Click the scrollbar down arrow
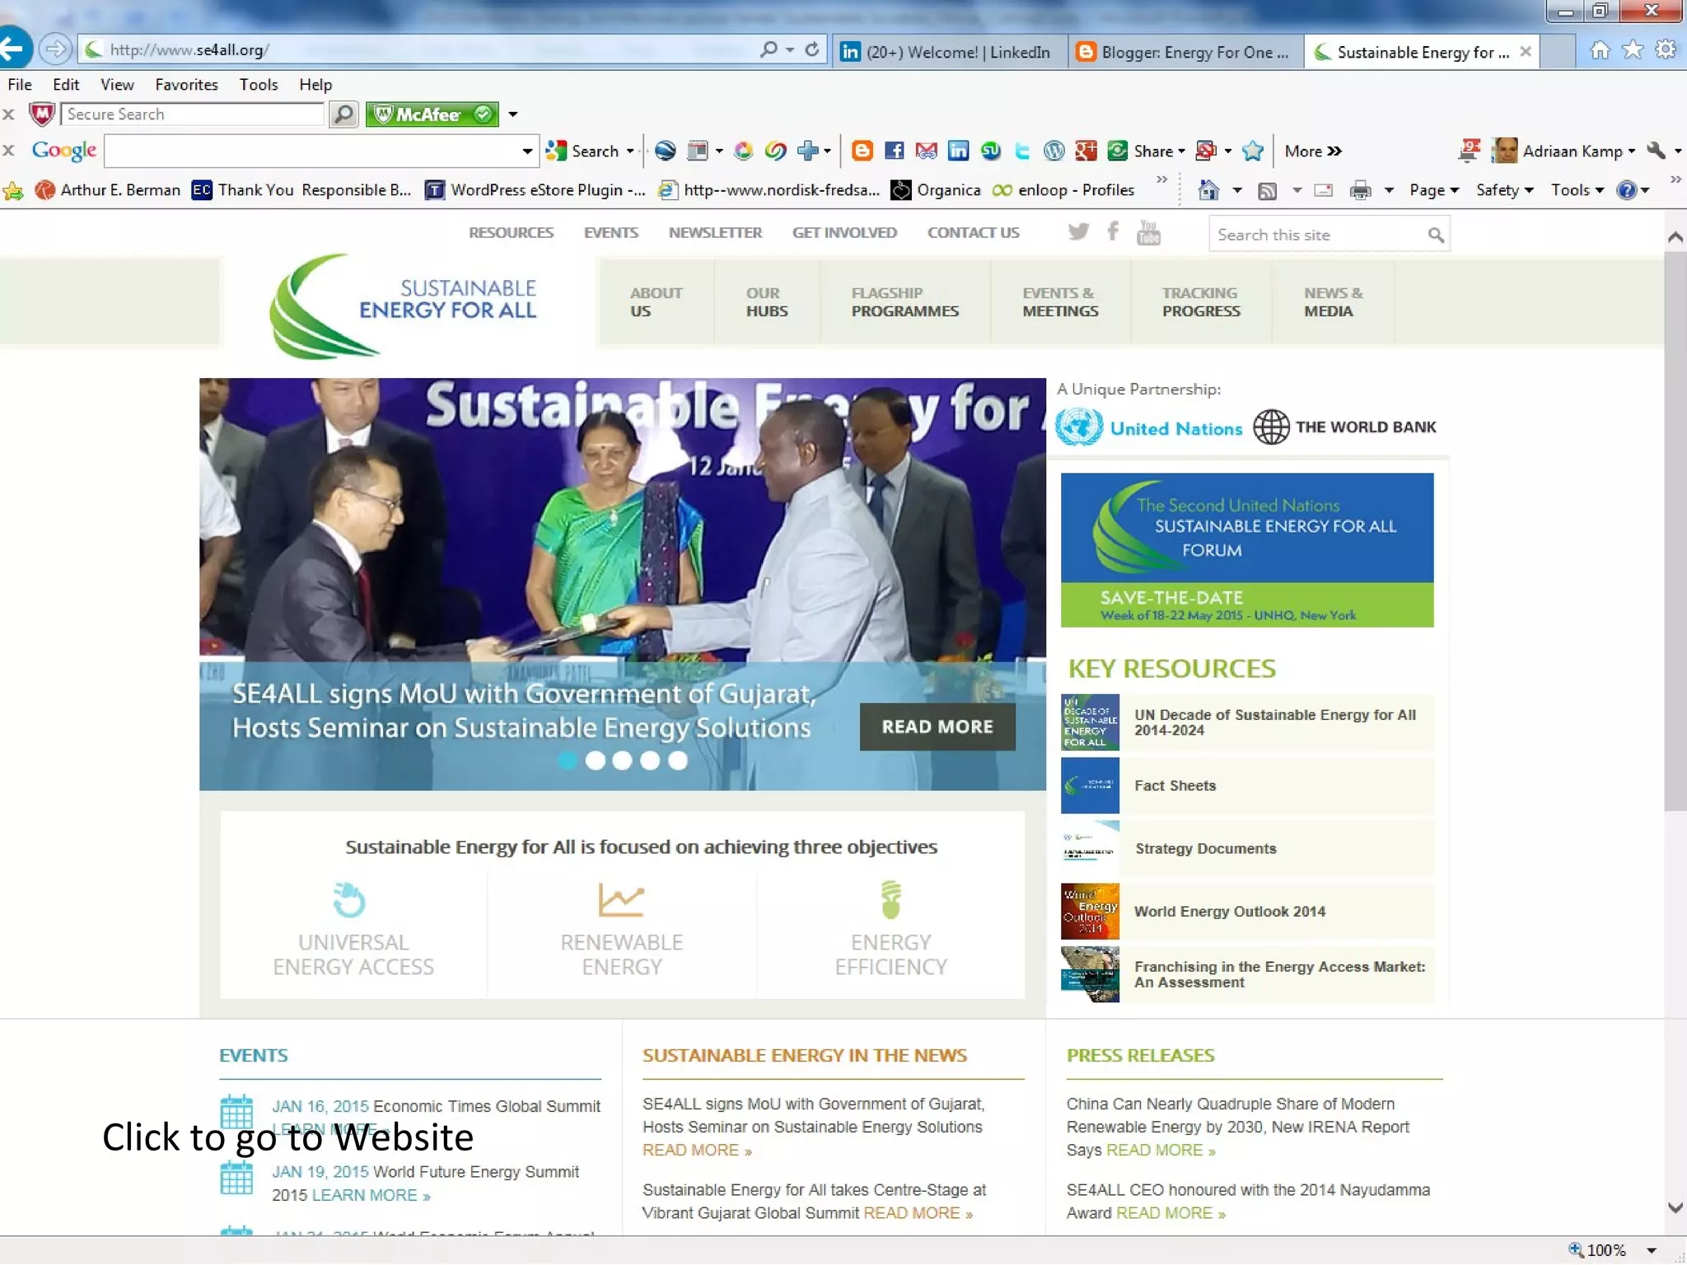 click(1675, 1207)
